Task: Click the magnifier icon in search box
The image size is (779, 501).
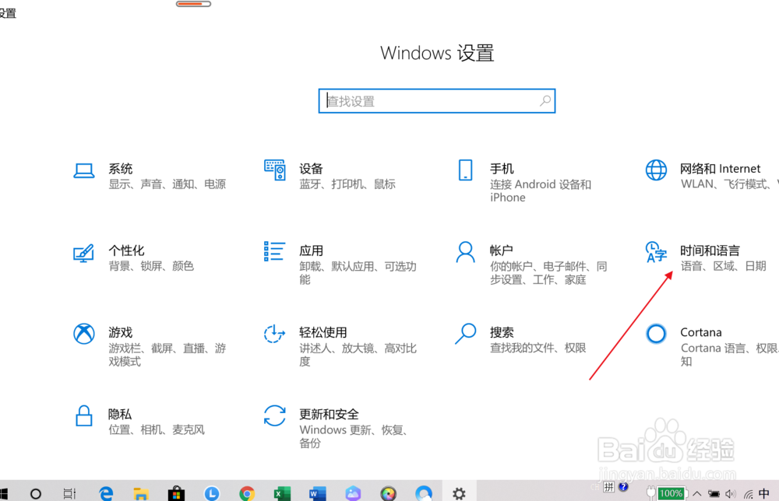Action: 545,100
